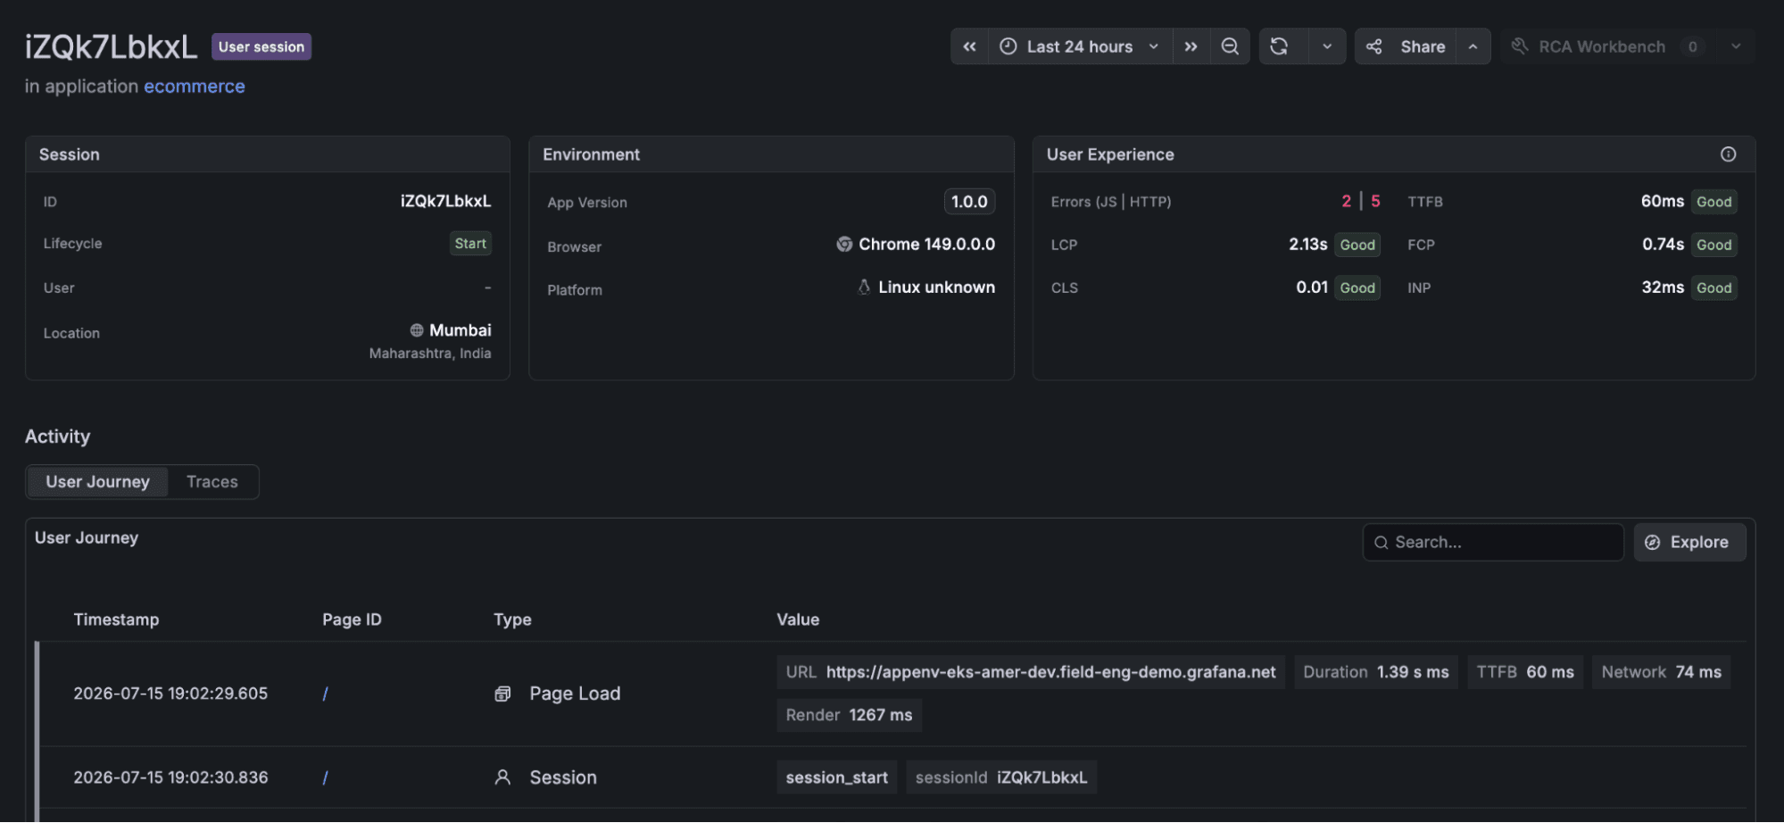Click the page load URL value

point(1050,672)
